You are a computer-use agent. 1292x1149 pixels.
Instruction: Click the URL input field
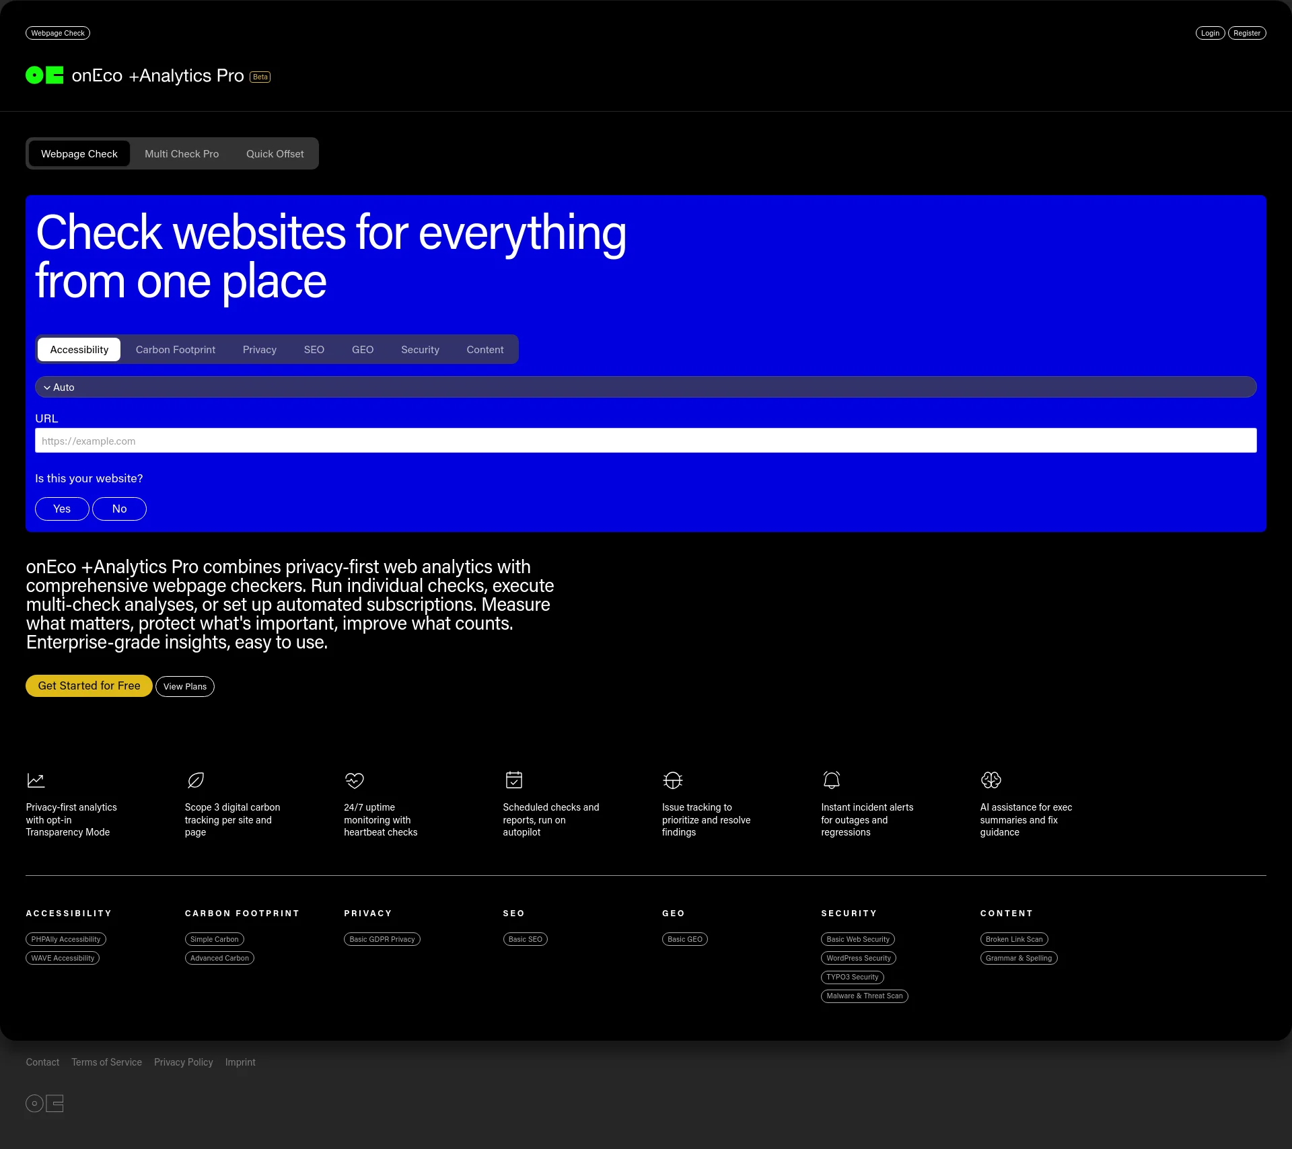645,441
